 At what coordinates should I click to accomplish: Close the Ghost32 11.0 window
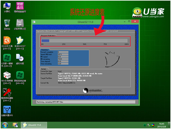pos(135,21)
